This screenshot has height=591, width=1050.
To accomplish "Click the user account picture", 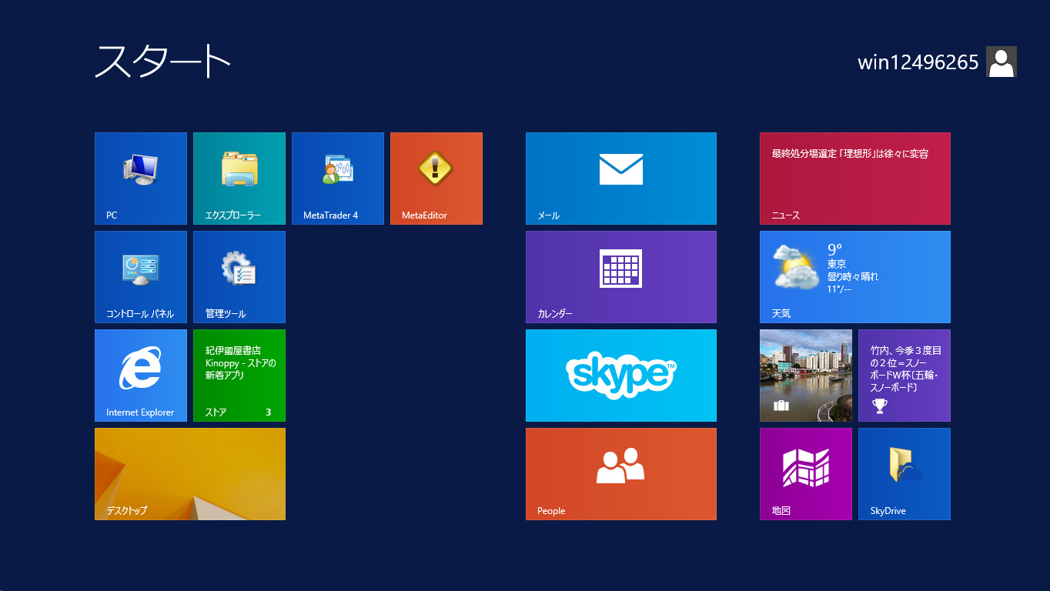I will (1002, 62).
